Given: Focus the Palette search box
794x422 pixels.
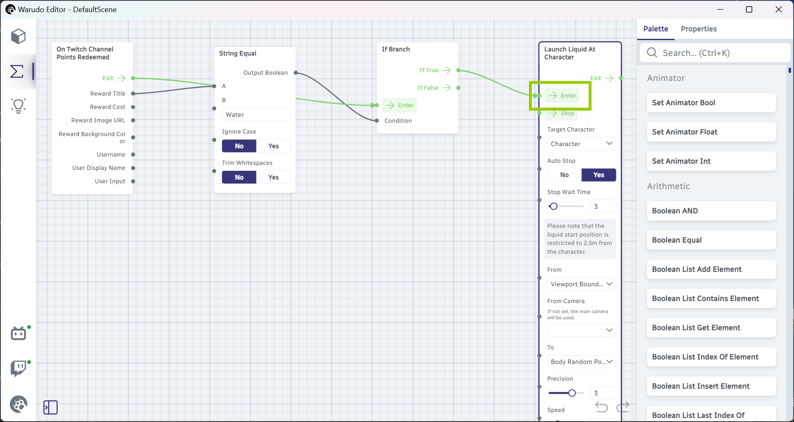Looking at the screenshot, I should pyautogui.click(x=715, y=53).
